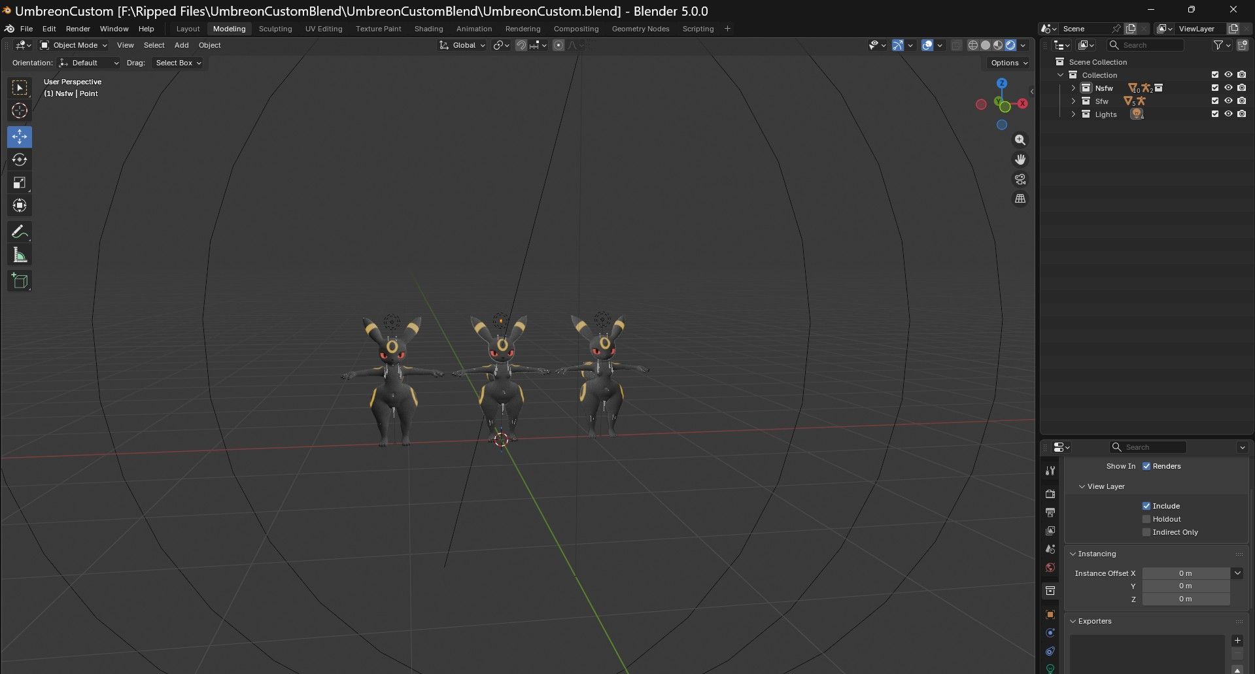The height and width of the screenshot is (674, 1255).
Task: Collapse the Collection tree item
Action: tap(1061, 75)
